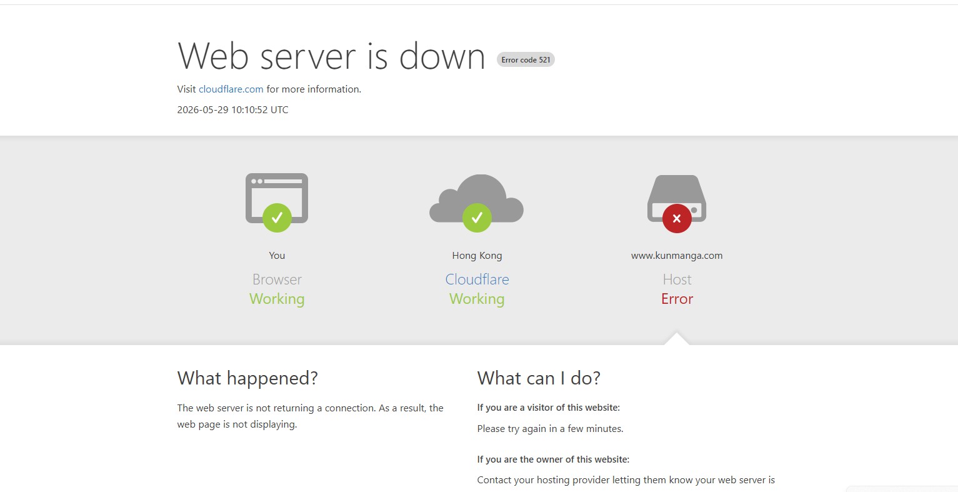Click the timestamp 2026-05-29 10:10:52 UTC

point(232,110)
